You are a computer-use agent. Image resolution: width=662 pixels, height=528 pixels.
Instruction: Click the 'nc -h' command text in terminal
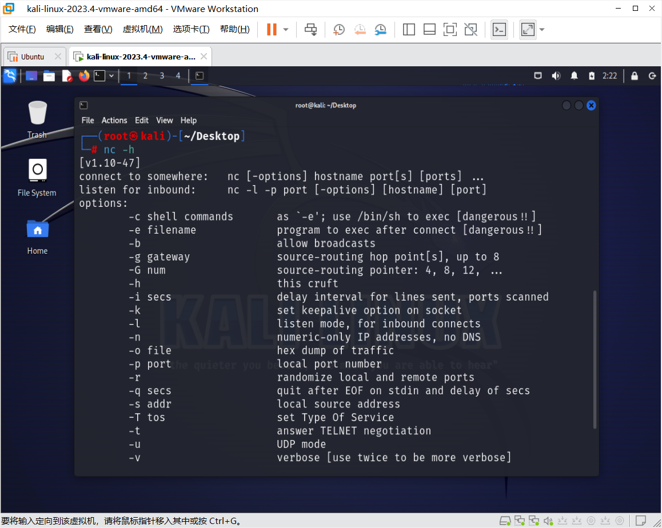click(x=119, y=149)
